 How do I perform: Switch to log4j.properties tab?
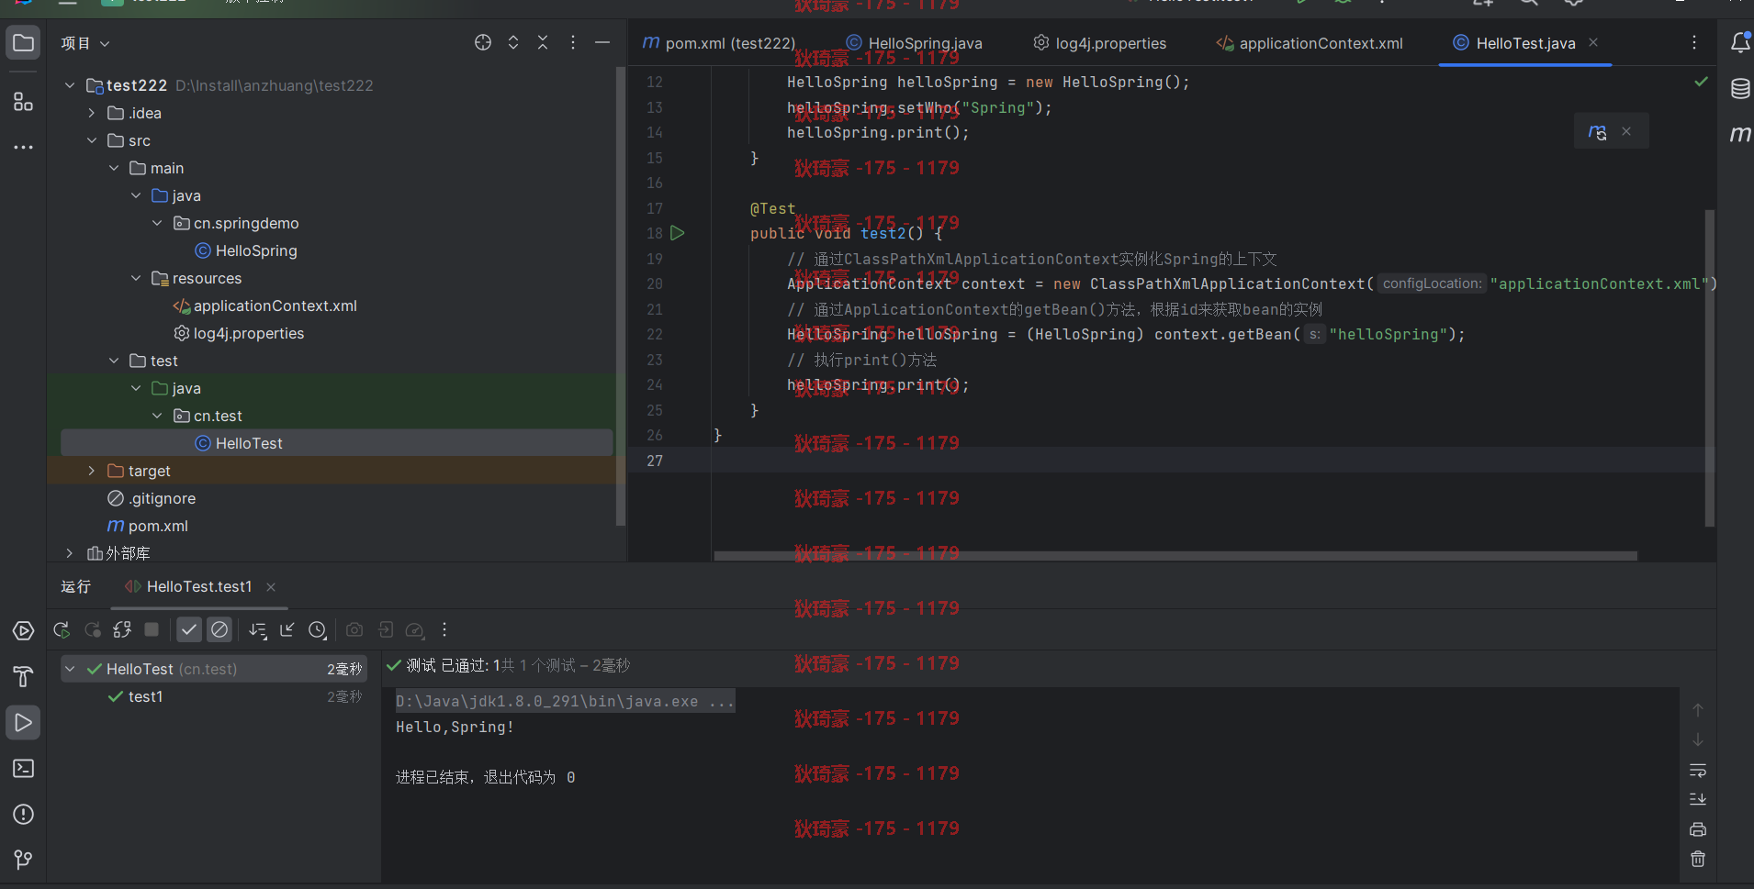[1100, 43]
